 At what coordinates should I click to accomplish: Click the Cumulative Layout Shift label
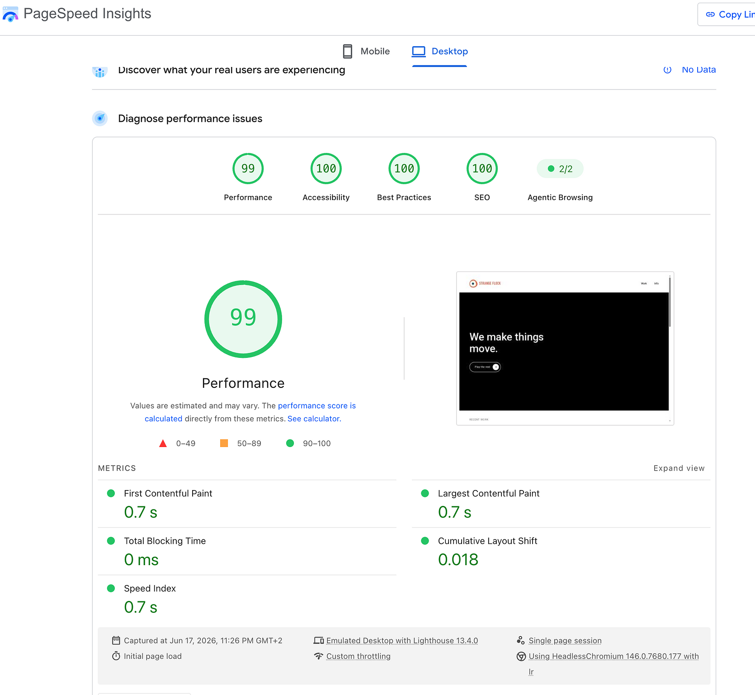point(487,541)
